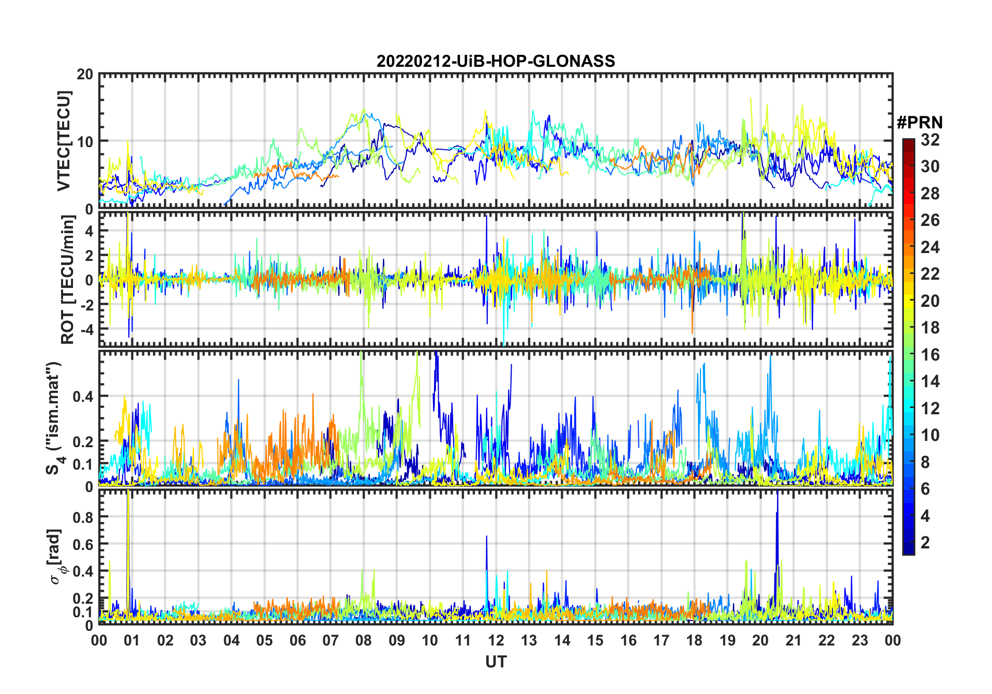Click colorbar tick label 14
Image resolution: width=992 pixels, height=694 pixels.
[x=930, y=381]
